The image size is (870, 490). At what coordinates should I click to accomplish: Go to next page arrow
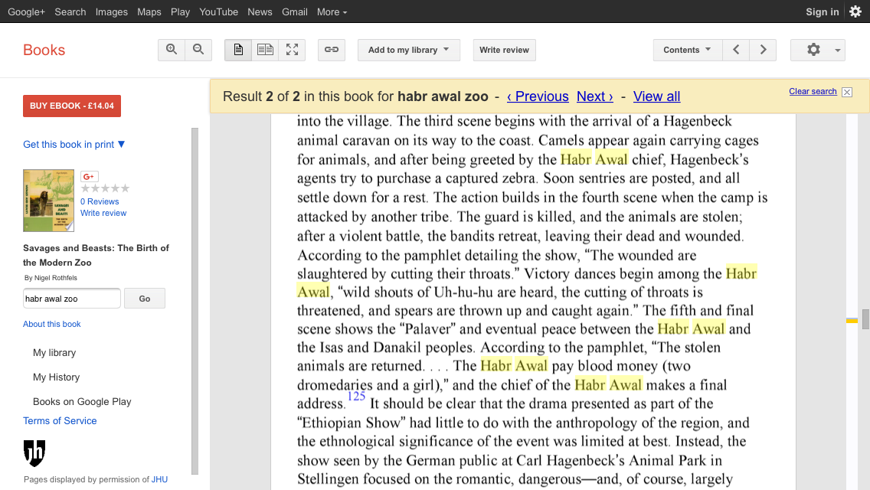tap(763, 50)
